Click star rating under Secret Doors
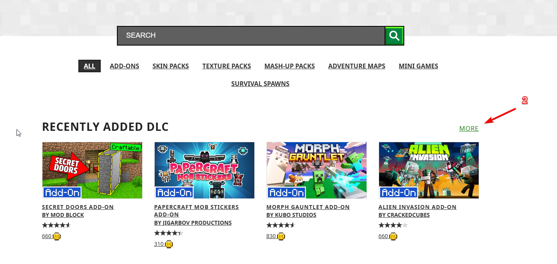The width and height of the screenshot is (557, 264). (57, 225)
